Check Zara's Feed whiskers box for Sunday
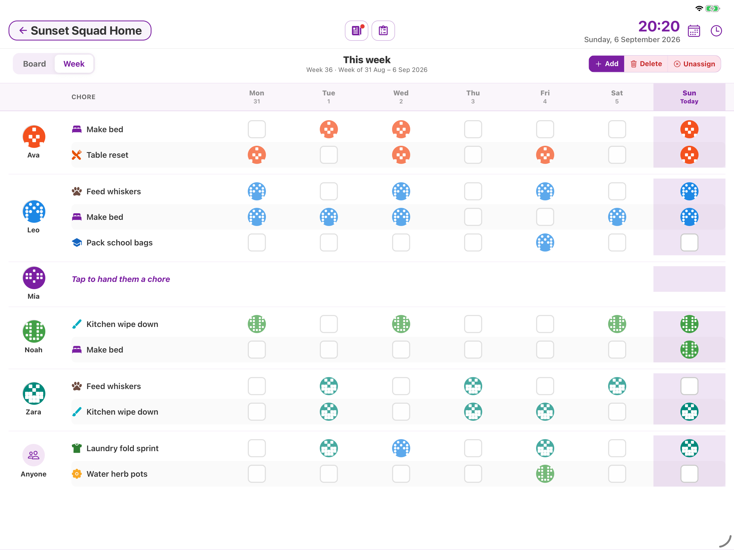Screen dimensions: 734x550 (x=689, y=386)
